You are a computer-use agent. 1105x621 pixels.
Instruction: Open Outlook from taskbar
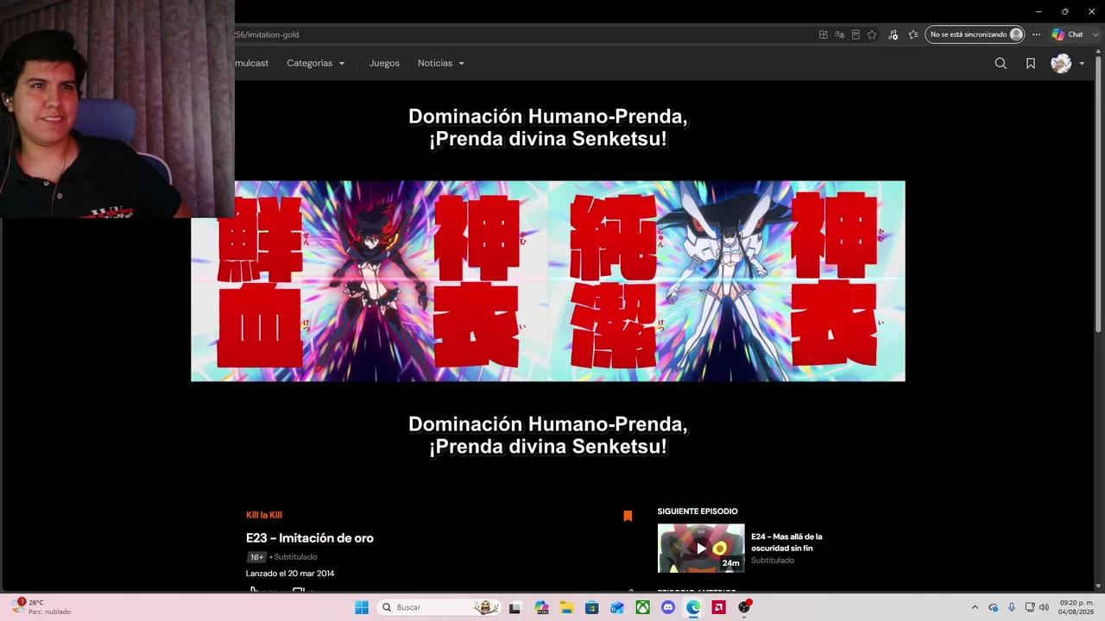[617, 607]
